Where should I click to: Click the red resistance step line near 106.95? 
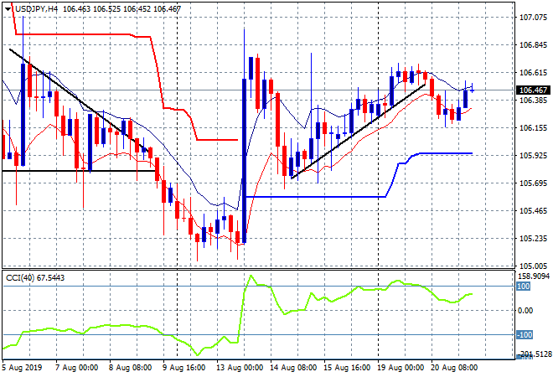coord(73,34)
